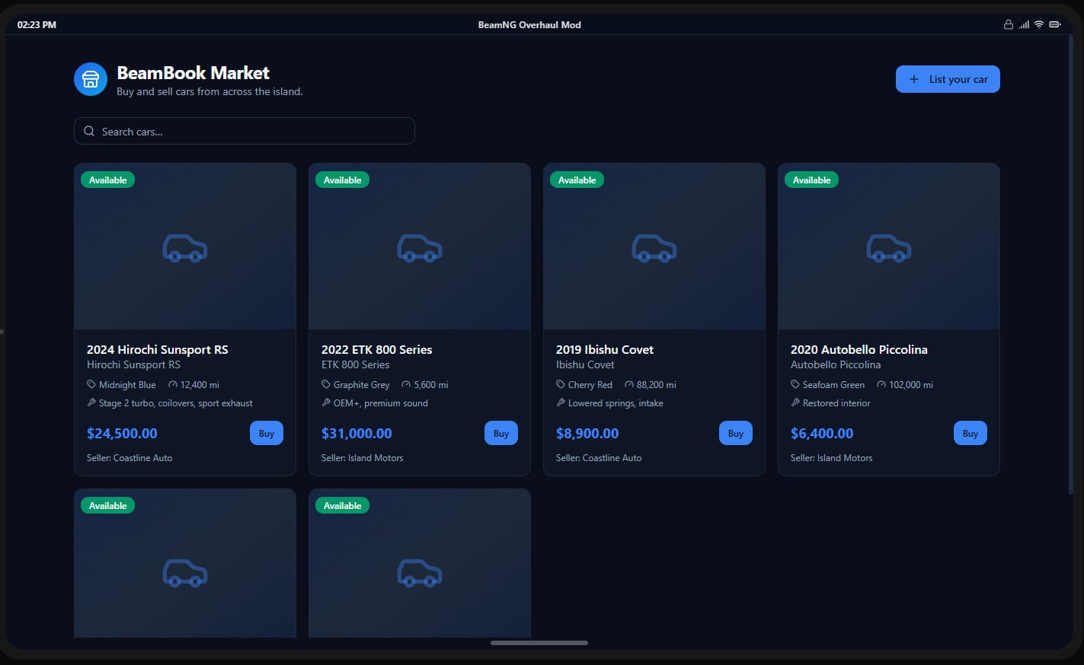Click the Graphite Grey color label
The height and width of the screenshot is (665, 1084).
[362, 384]
